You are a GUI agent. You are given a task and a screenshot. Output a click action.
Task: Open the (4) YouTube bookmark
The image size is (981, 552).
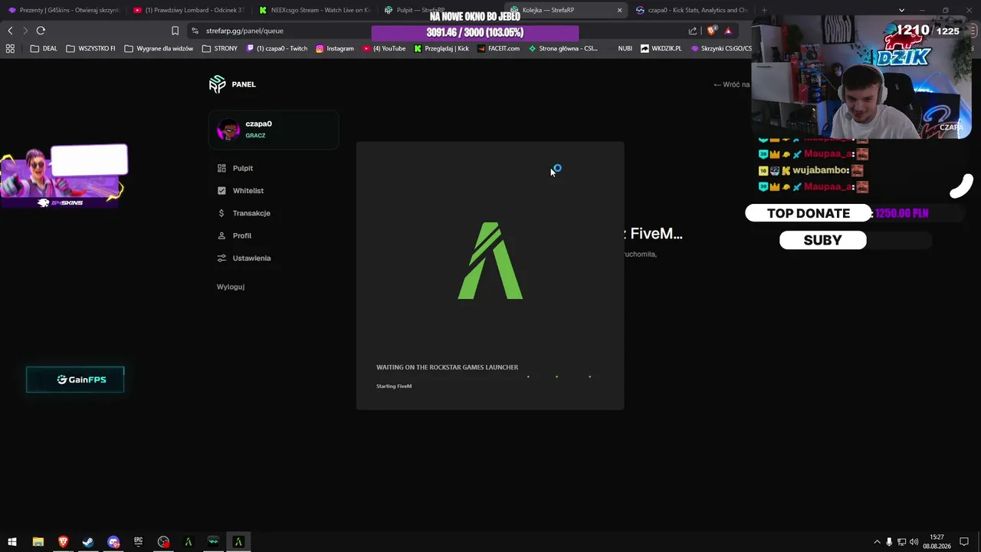tap(384, 48)
